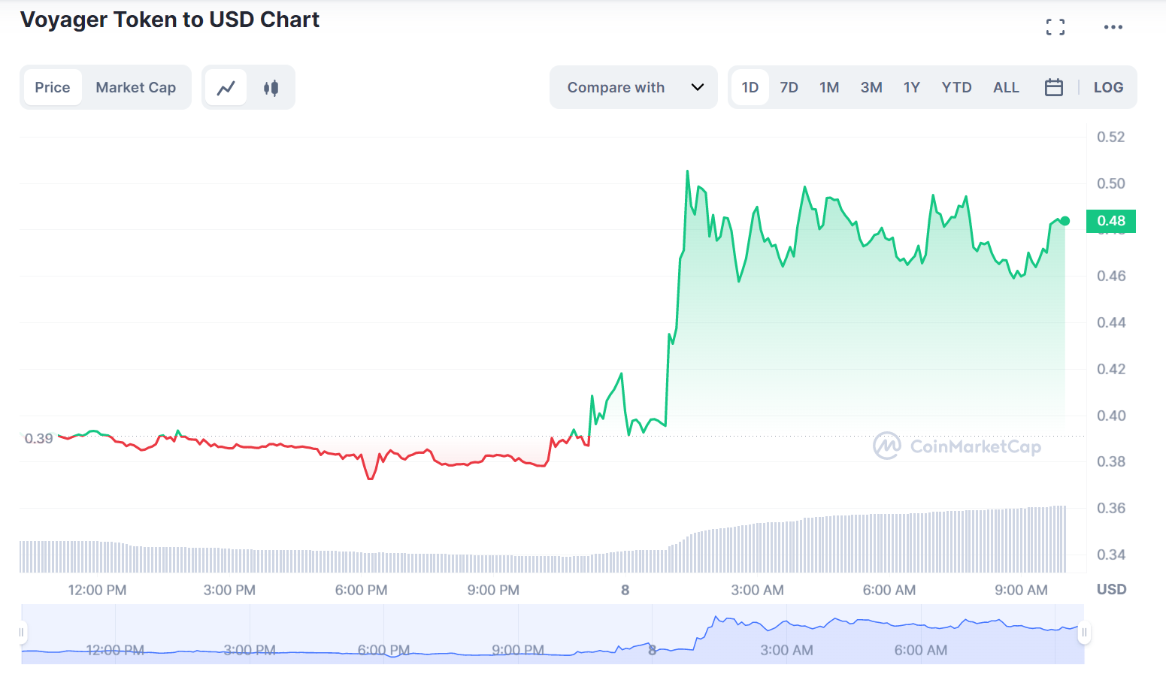The width and height of the screenshot is (1166, 677).
Task: Expand comparison token selector
Action: tap(634, 87)
